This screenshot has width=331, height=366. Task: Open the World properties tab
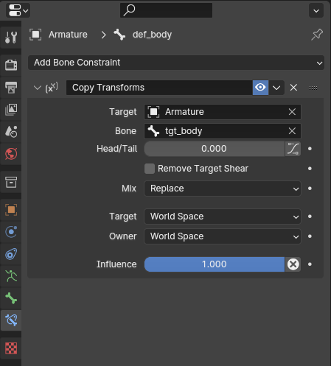(x=11, y=154)
